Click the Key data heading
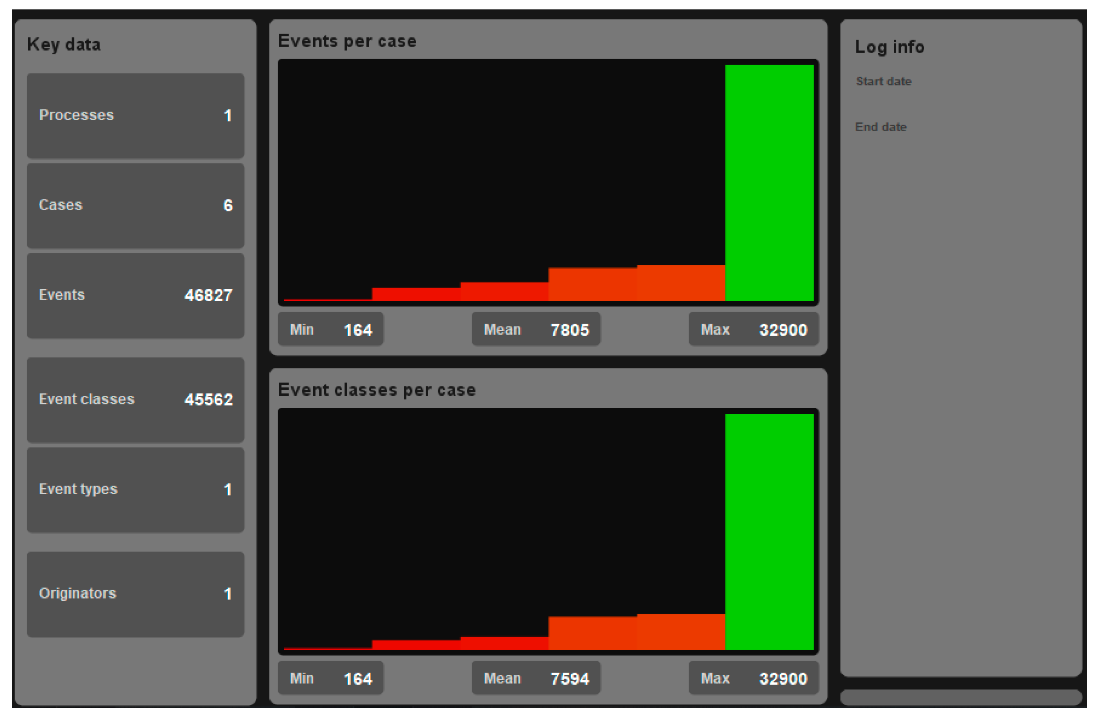The width and height of the screenshot is (1101, 721). [x=64, y=45]
